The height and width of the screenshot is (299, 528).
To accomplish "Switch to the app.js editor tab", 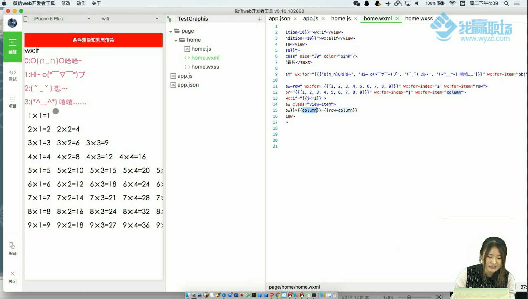I will [x=310, y=18].
